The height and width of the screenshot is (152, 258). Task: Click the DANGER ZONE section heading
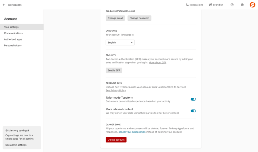[113, 125]
